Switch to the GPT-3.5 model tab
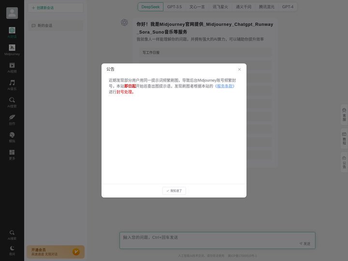Image resolution: width=348 pixels, height=261 pixels. pyautogui.click(x=174, y=7)
